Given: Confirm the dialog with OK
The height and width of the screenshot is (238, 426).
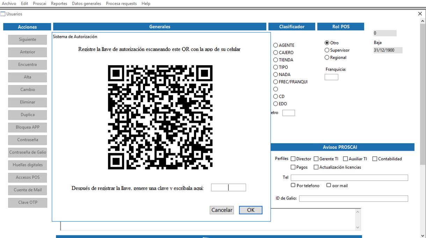Looking at the screenshot, I should pyautogui.click(x=251, y=210).
